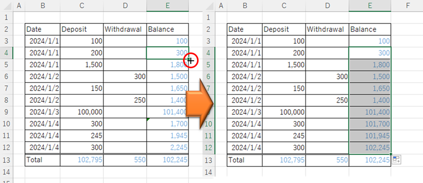Select row 14 header in the left sheet
Viewport: 423px width, 183px height.
(7, 172)
